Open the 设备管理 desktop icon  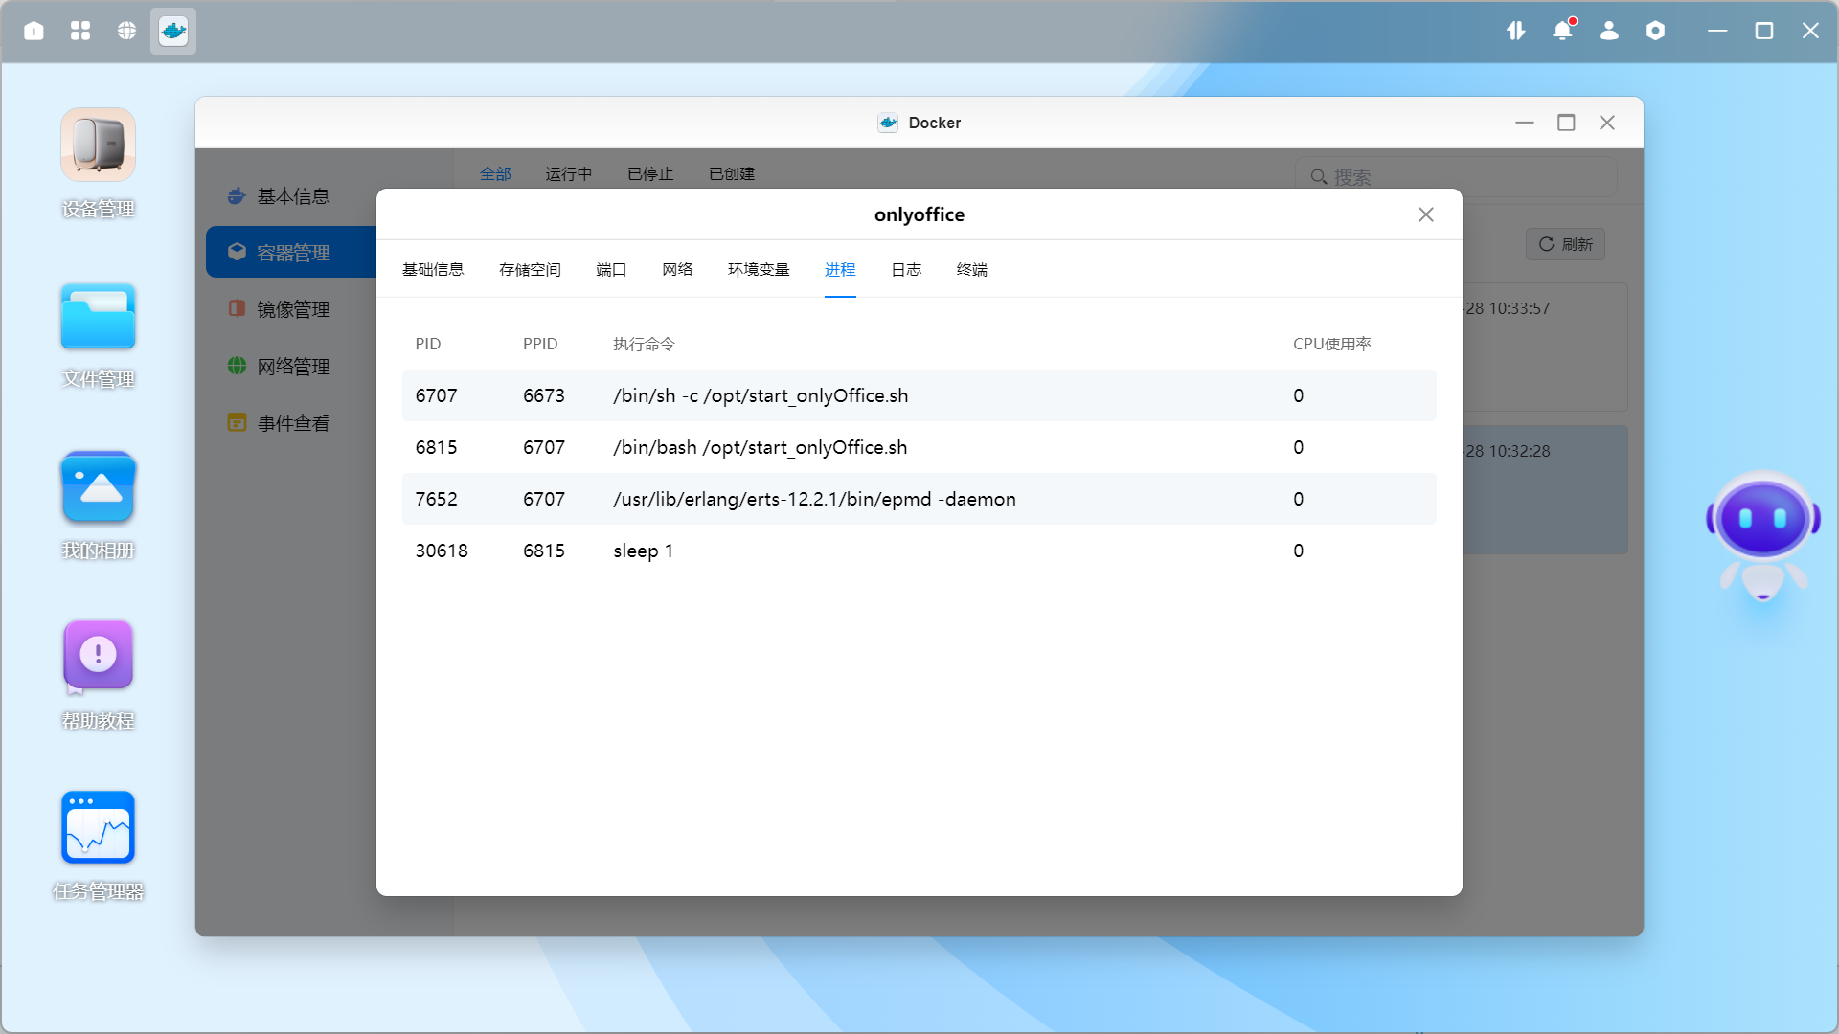tap(98, 146)
